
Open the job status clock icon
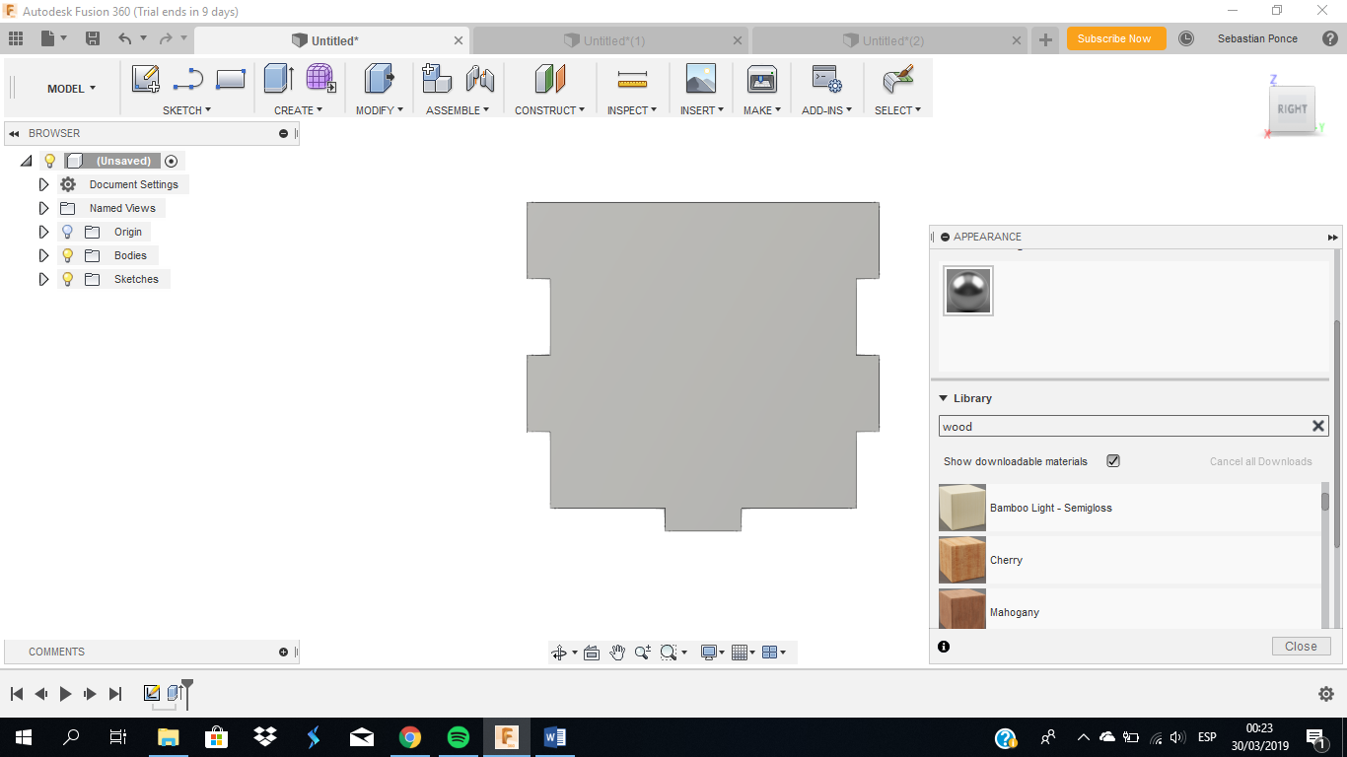tap(1186, 38)
